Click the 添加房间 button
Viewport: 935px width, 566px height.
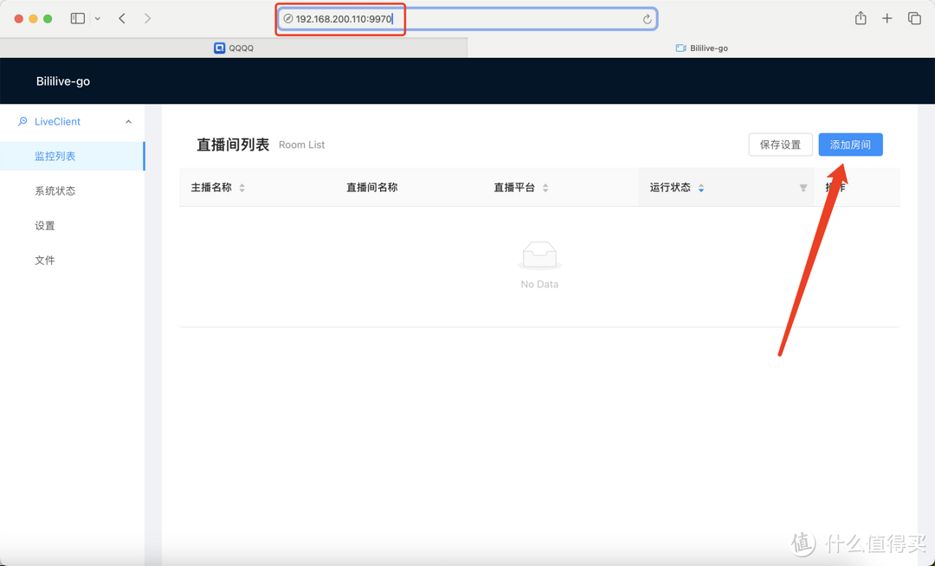(850, 145)
